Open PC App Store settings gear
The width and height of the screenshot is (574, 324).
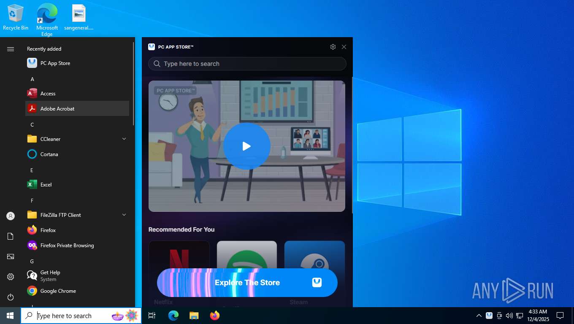click(x=333, y=47)
